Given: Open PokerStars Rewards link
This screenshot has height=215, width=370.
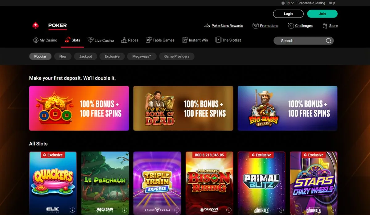Looking at the screenshot, I should (227, 26).
